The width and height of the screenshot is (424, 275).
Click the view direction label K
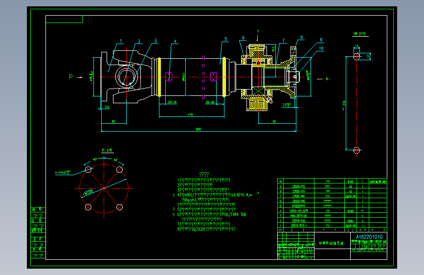327,79
